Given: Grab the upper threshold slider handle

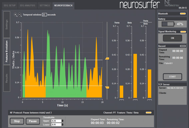Looking at the screenshot, I should pos(107,58).
